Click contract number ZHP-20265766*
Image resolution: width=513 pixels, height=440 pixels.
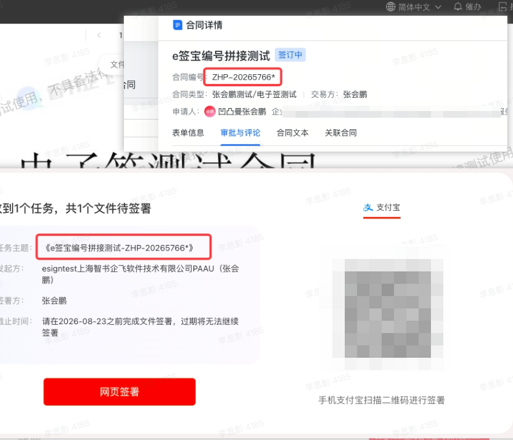(x=244, y=77)
